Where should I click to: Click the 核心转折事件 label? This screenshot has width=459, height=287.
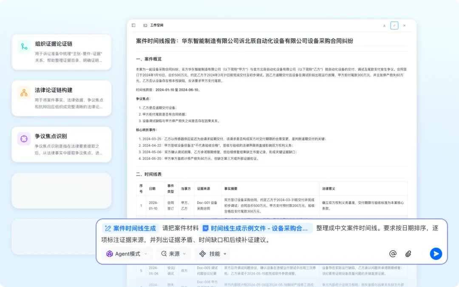point(147,130)
